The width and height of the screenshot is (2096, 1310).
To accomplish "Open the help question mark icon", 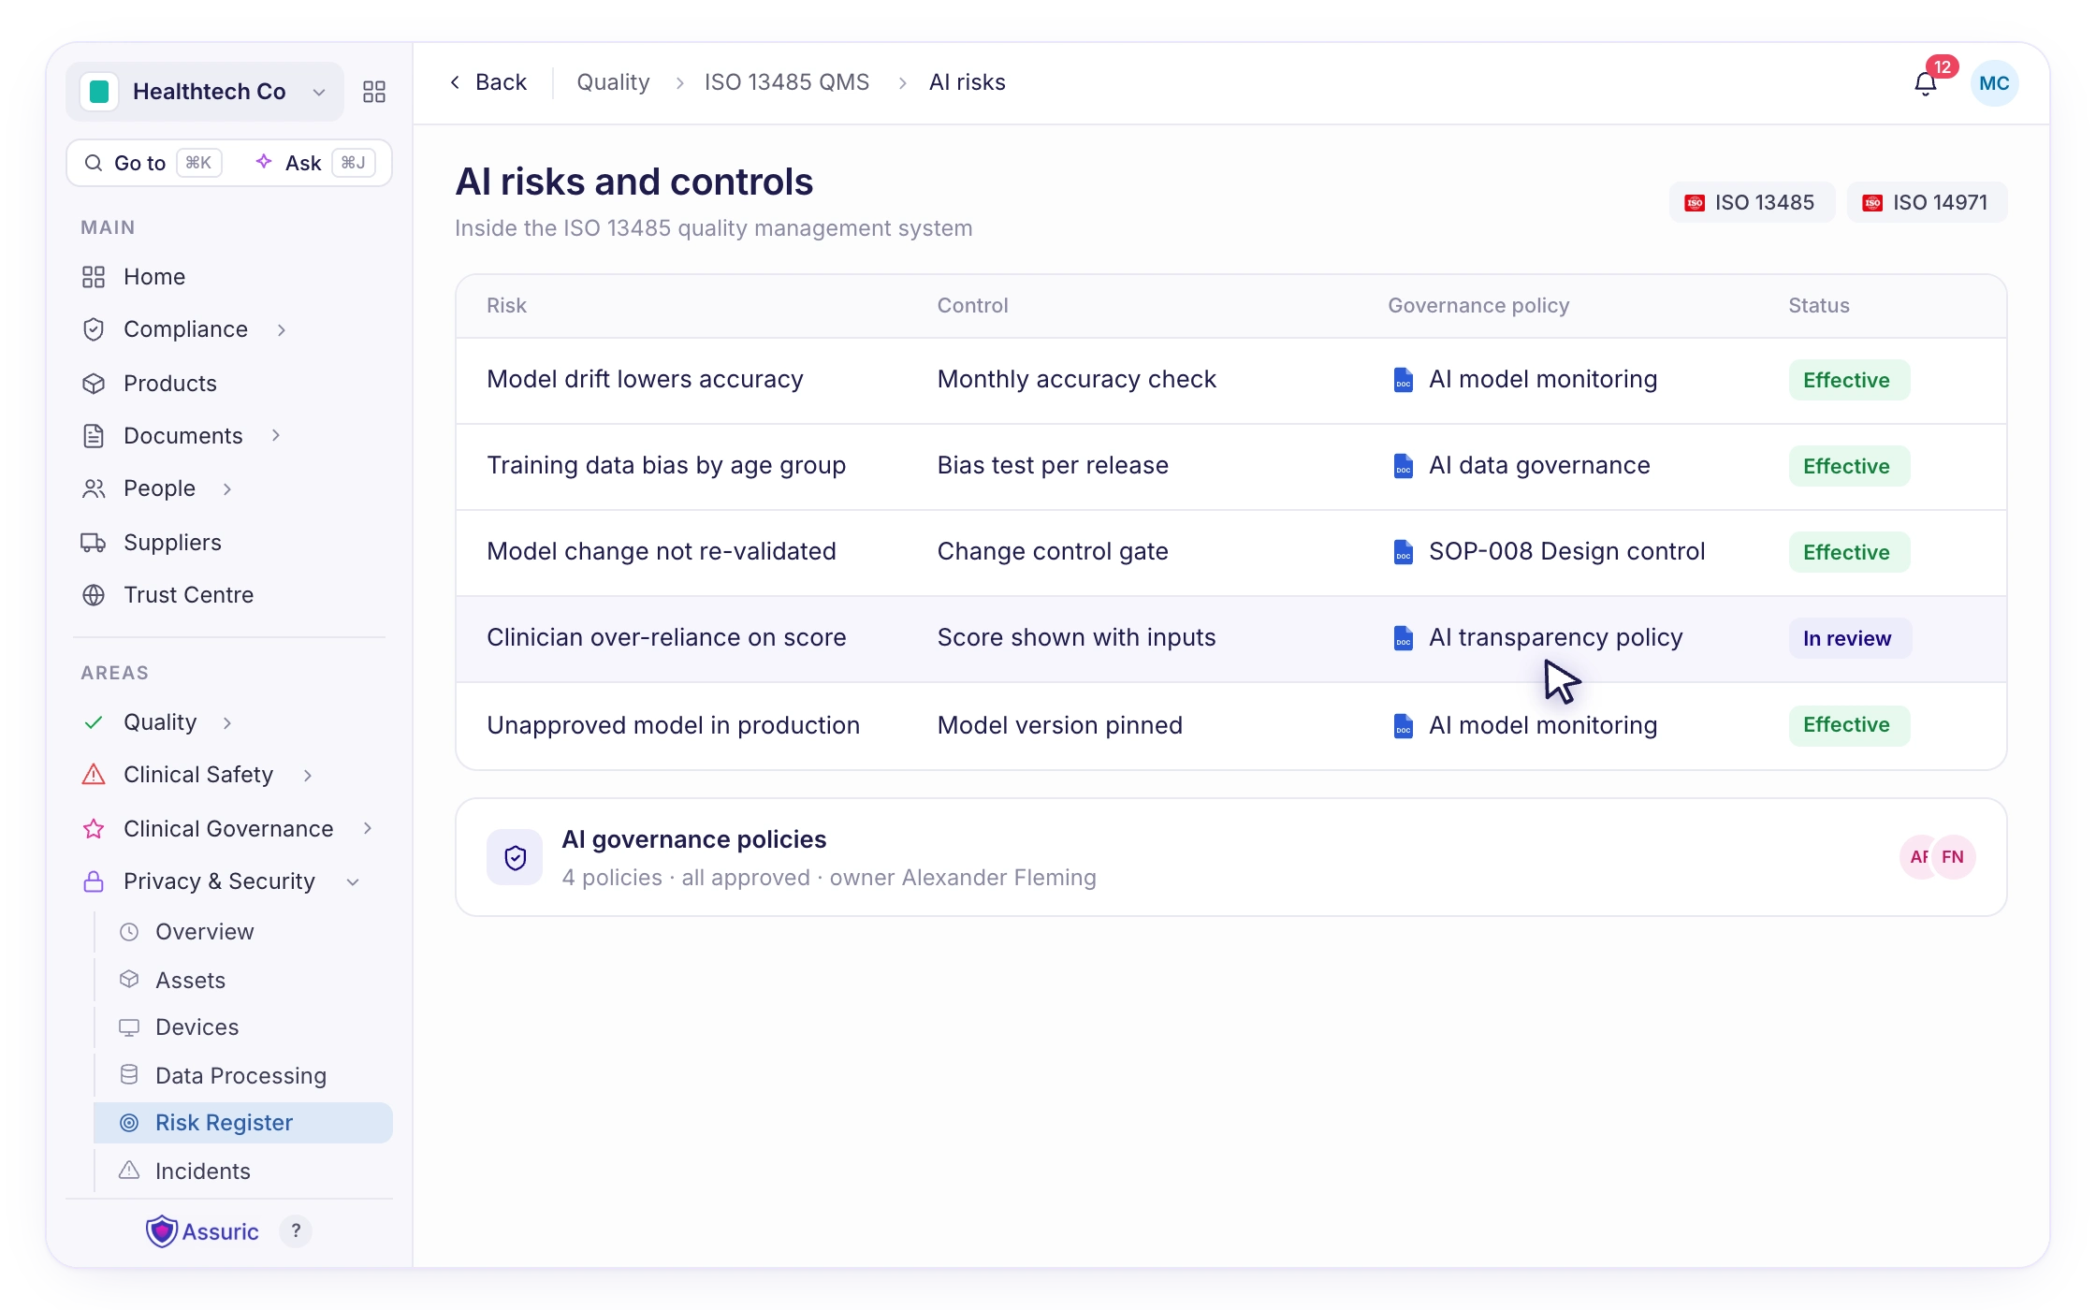I will click(296, 1231).
